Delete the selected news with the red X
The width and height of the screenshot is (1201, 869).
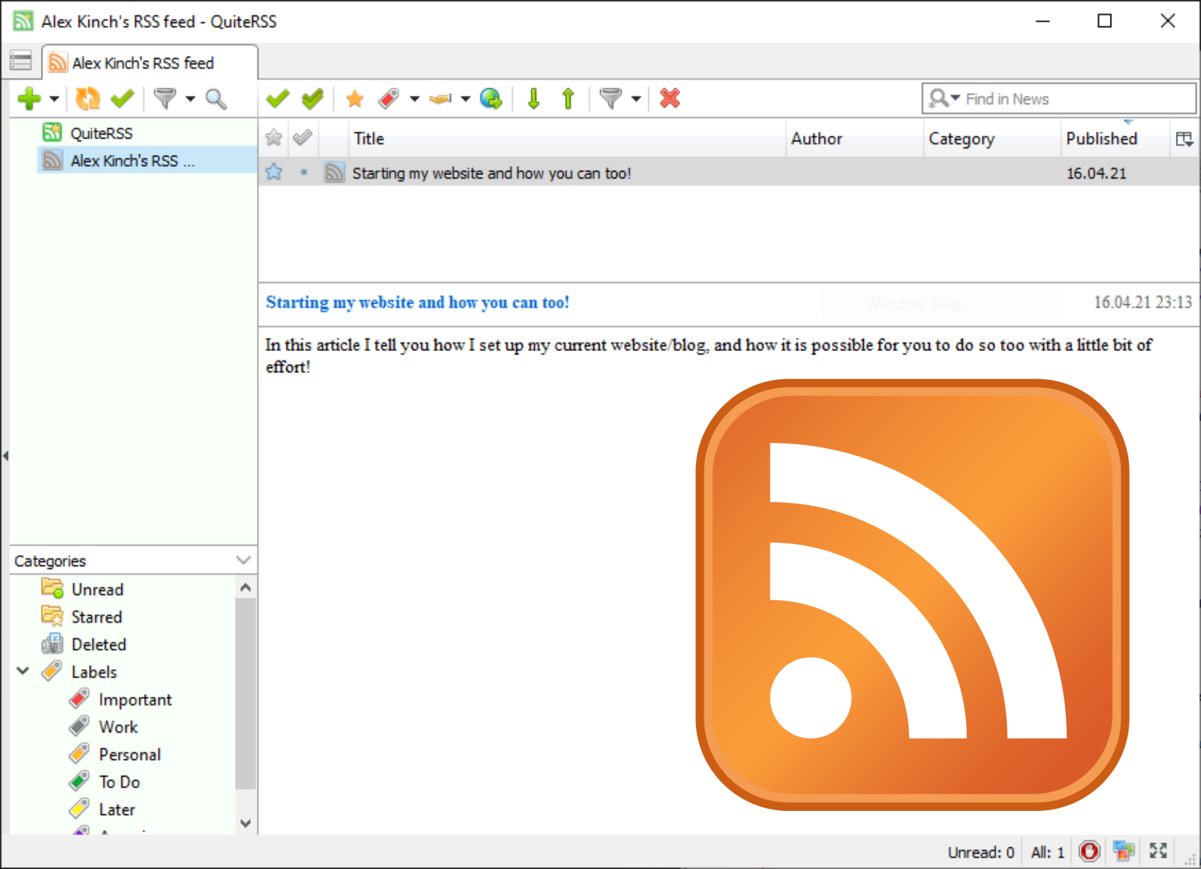tap(669, 98)
